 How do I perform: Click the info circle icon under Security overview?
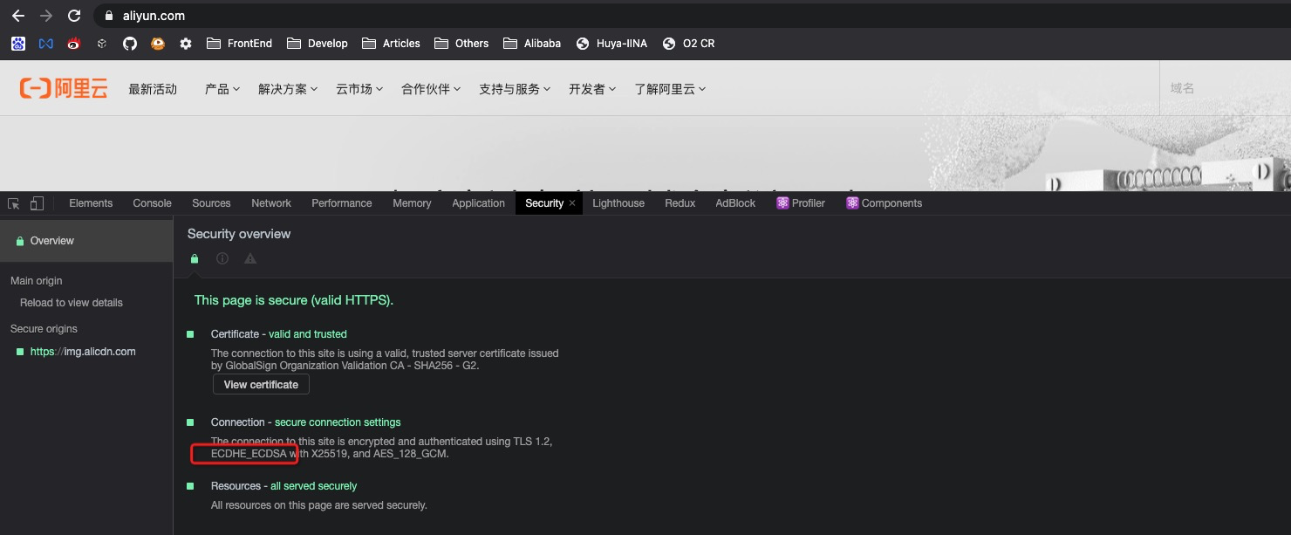tap(222, 258)
